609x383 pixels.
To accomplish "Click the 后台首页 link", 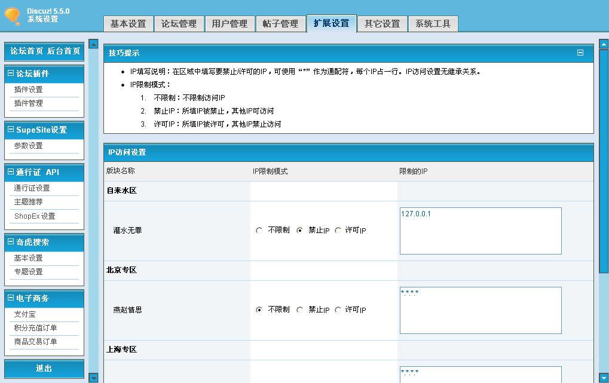I will [x=64, y=51].
